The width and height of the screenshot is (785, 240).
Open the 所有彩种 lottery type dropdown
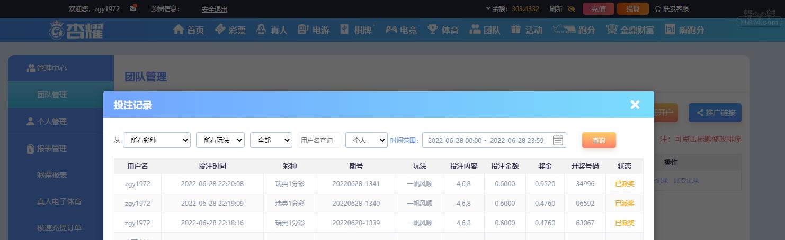(x=157, y=140)
